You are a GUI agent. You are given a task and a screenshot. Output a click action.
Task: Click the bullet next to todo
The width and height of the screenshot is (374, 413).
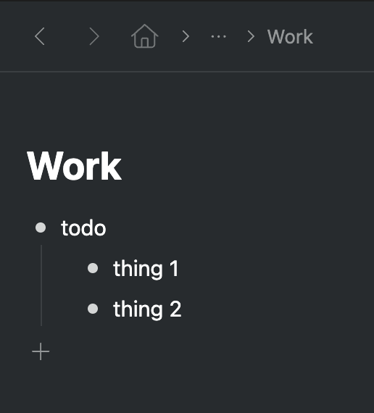(41, 228)
